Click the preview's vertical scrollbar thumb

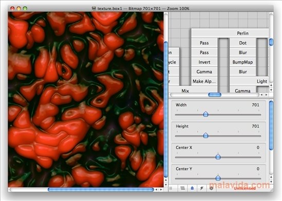pyautogui.click(x=166, y=110)
